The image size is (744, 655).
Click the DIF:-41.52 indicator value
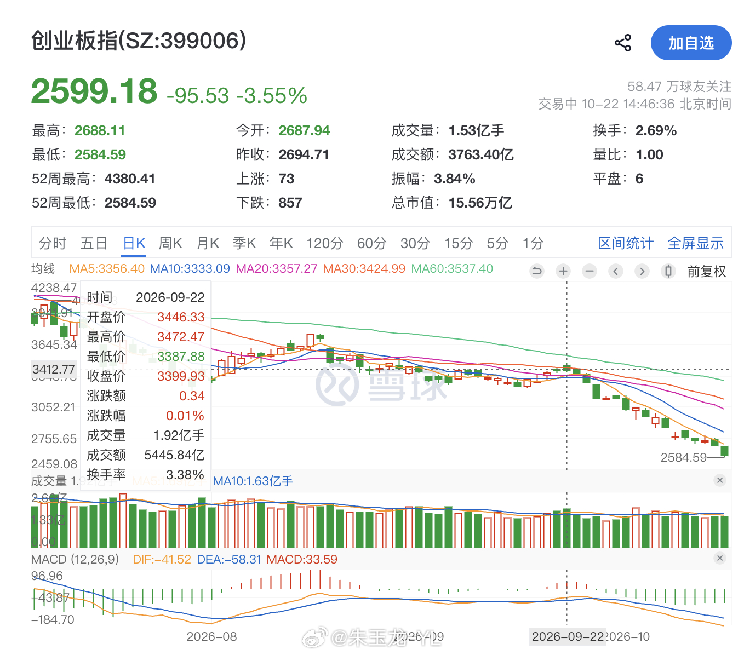pyautogui.click(x=162, y=559)
